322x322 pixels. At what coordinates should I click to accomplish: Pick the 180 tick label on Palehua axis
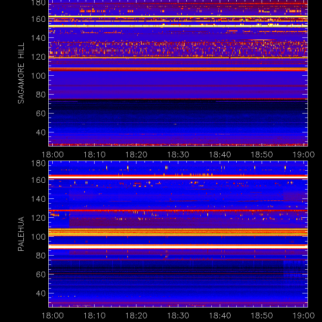[x=38, y=163]
